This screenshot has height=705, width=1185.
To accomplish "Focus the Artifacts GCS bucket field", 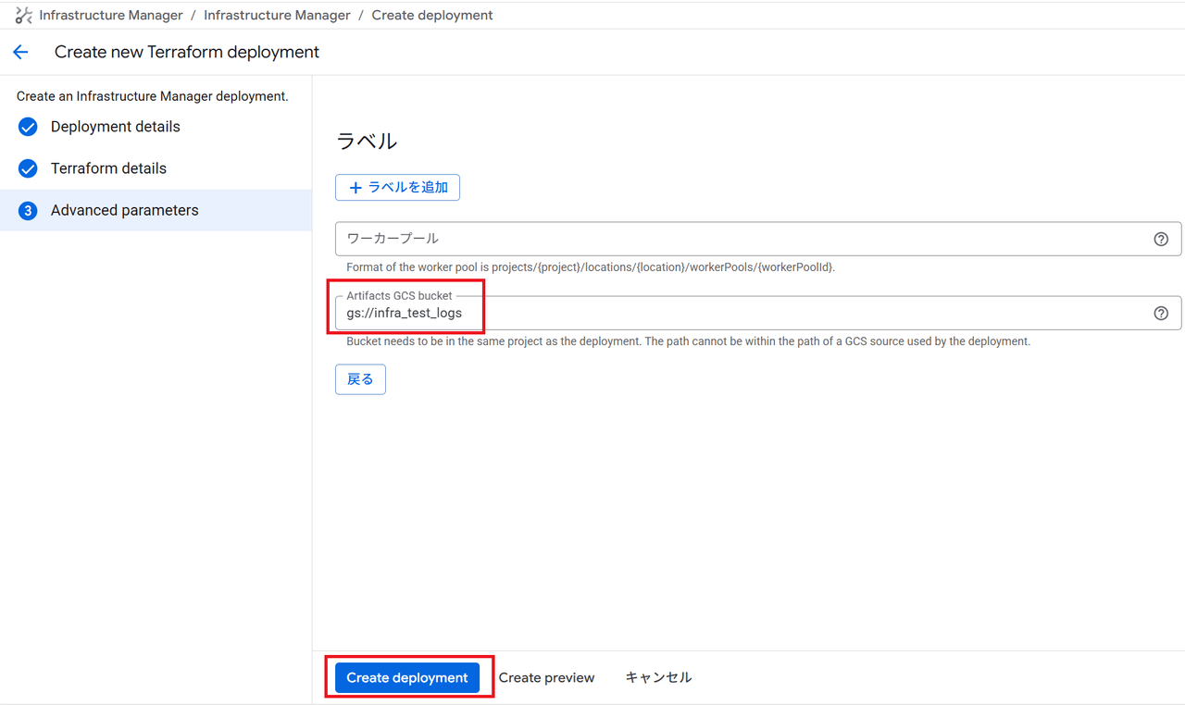I will pyautogui.click(x=758, y=313).
